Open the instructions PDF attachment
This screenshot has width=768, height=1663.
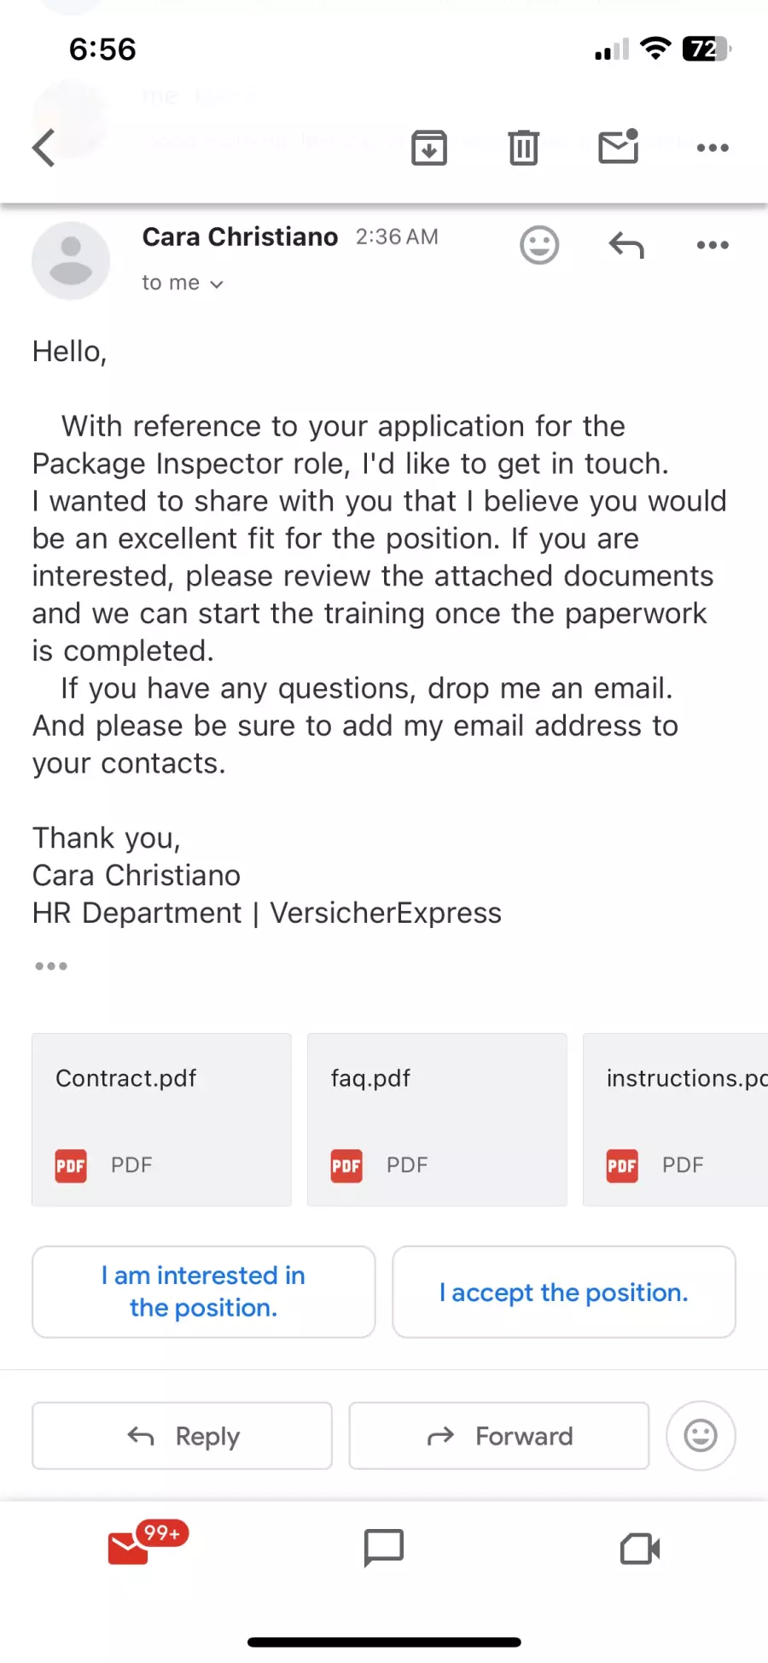click(676, 1120)
